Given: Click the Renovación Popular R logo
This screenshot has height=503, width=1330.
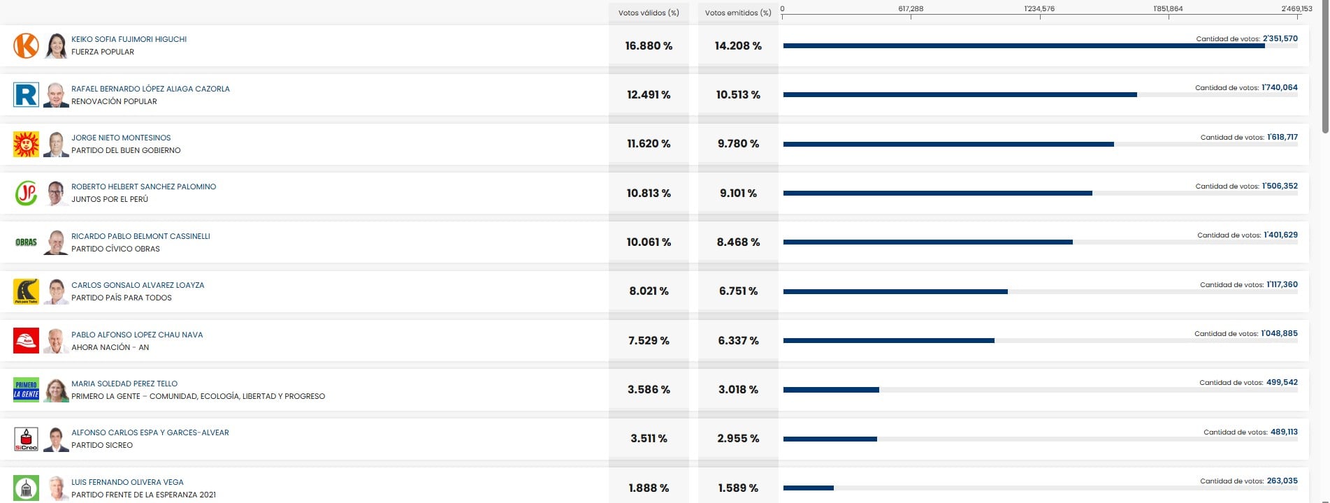Looking at the screenshot, I should coord(26,95).
